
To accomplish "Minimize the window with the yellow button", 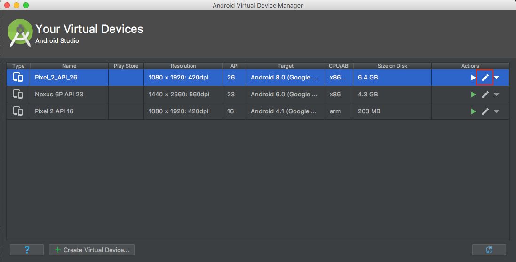I will click(16, 5).
